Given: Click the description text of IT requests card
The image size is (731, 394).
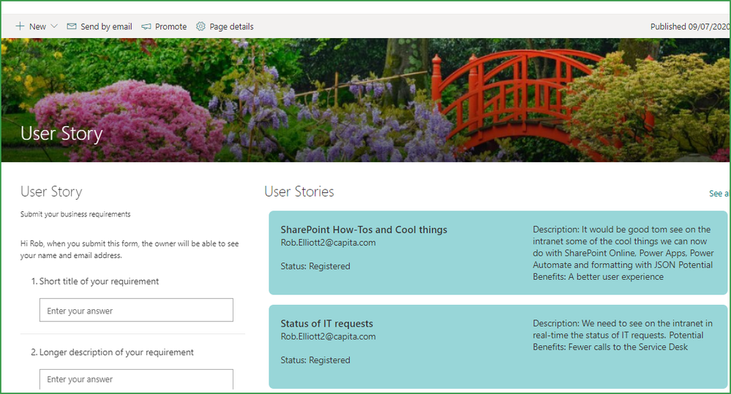Looking at the screenshot, I should 623,336.
